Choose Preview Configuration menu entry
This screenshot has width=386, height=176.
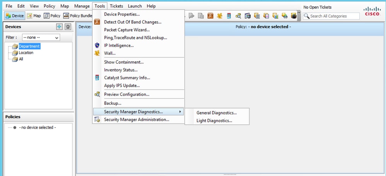pos(138,95)
